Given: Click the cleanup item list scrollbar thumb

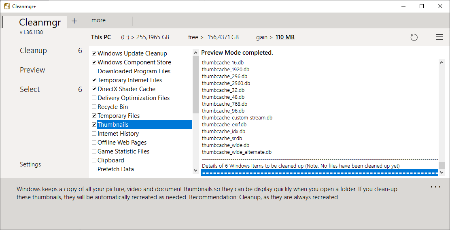Looking at the screenshot, I should [x=195, y=84].
